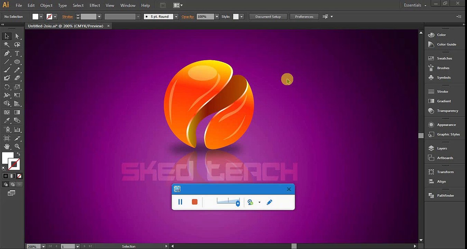Open the Opacity value dropdown

[x=217, y=17]
